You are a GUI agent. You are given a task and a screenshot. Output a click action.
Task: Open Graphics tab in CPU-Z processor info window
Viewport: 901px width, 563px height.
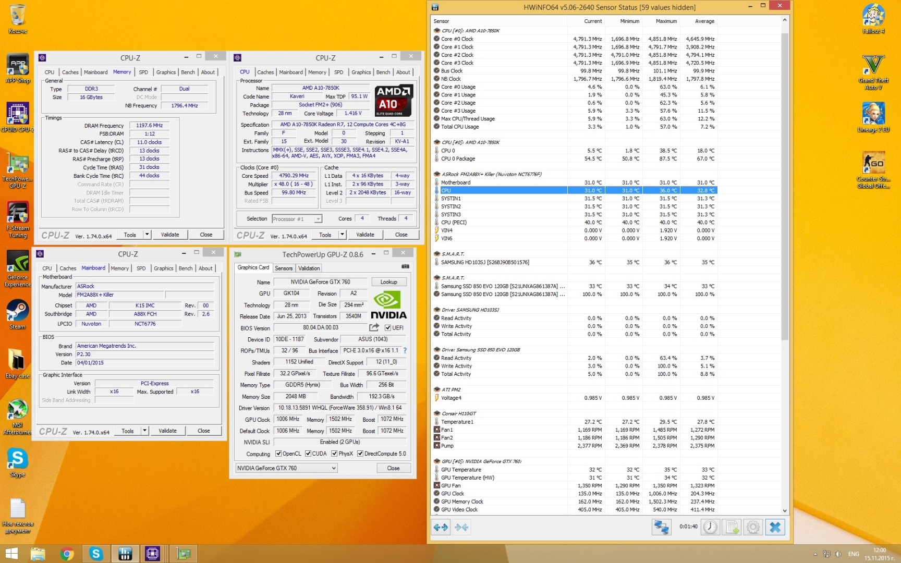(361, 72)
